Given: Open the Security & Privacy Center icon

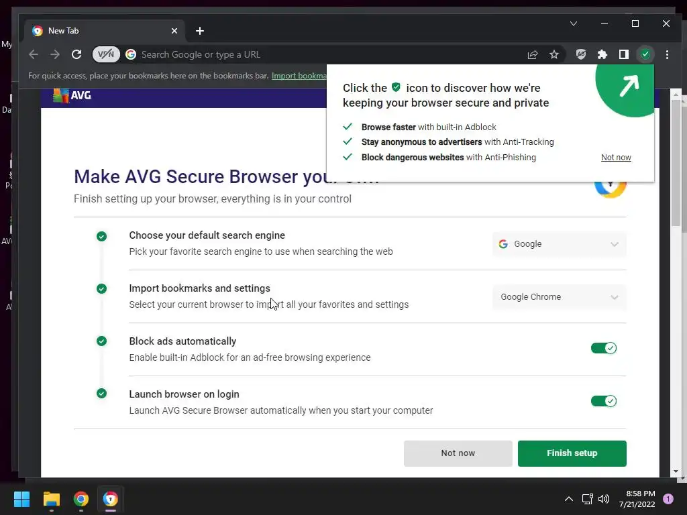Looking at the screenshot, I should click(x=645, y=54).
